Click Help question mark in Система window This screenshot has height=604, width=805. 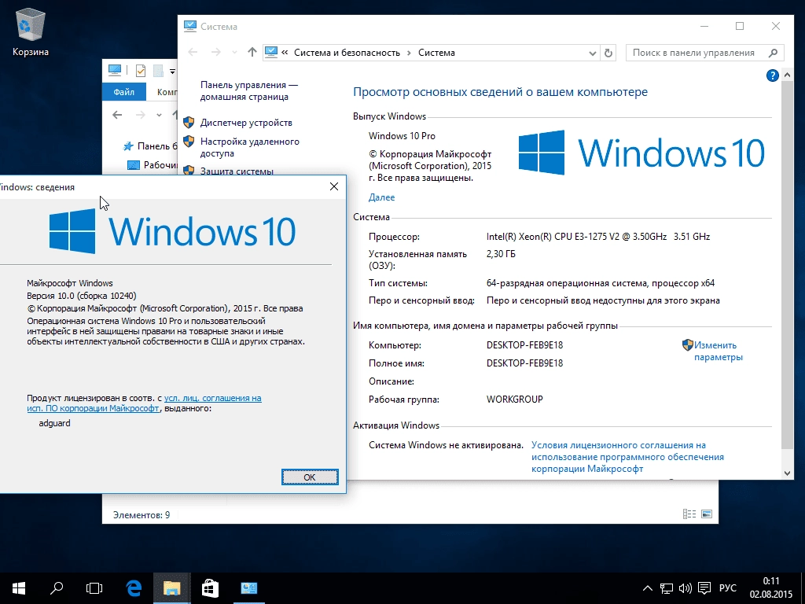(x=772, y=75)
